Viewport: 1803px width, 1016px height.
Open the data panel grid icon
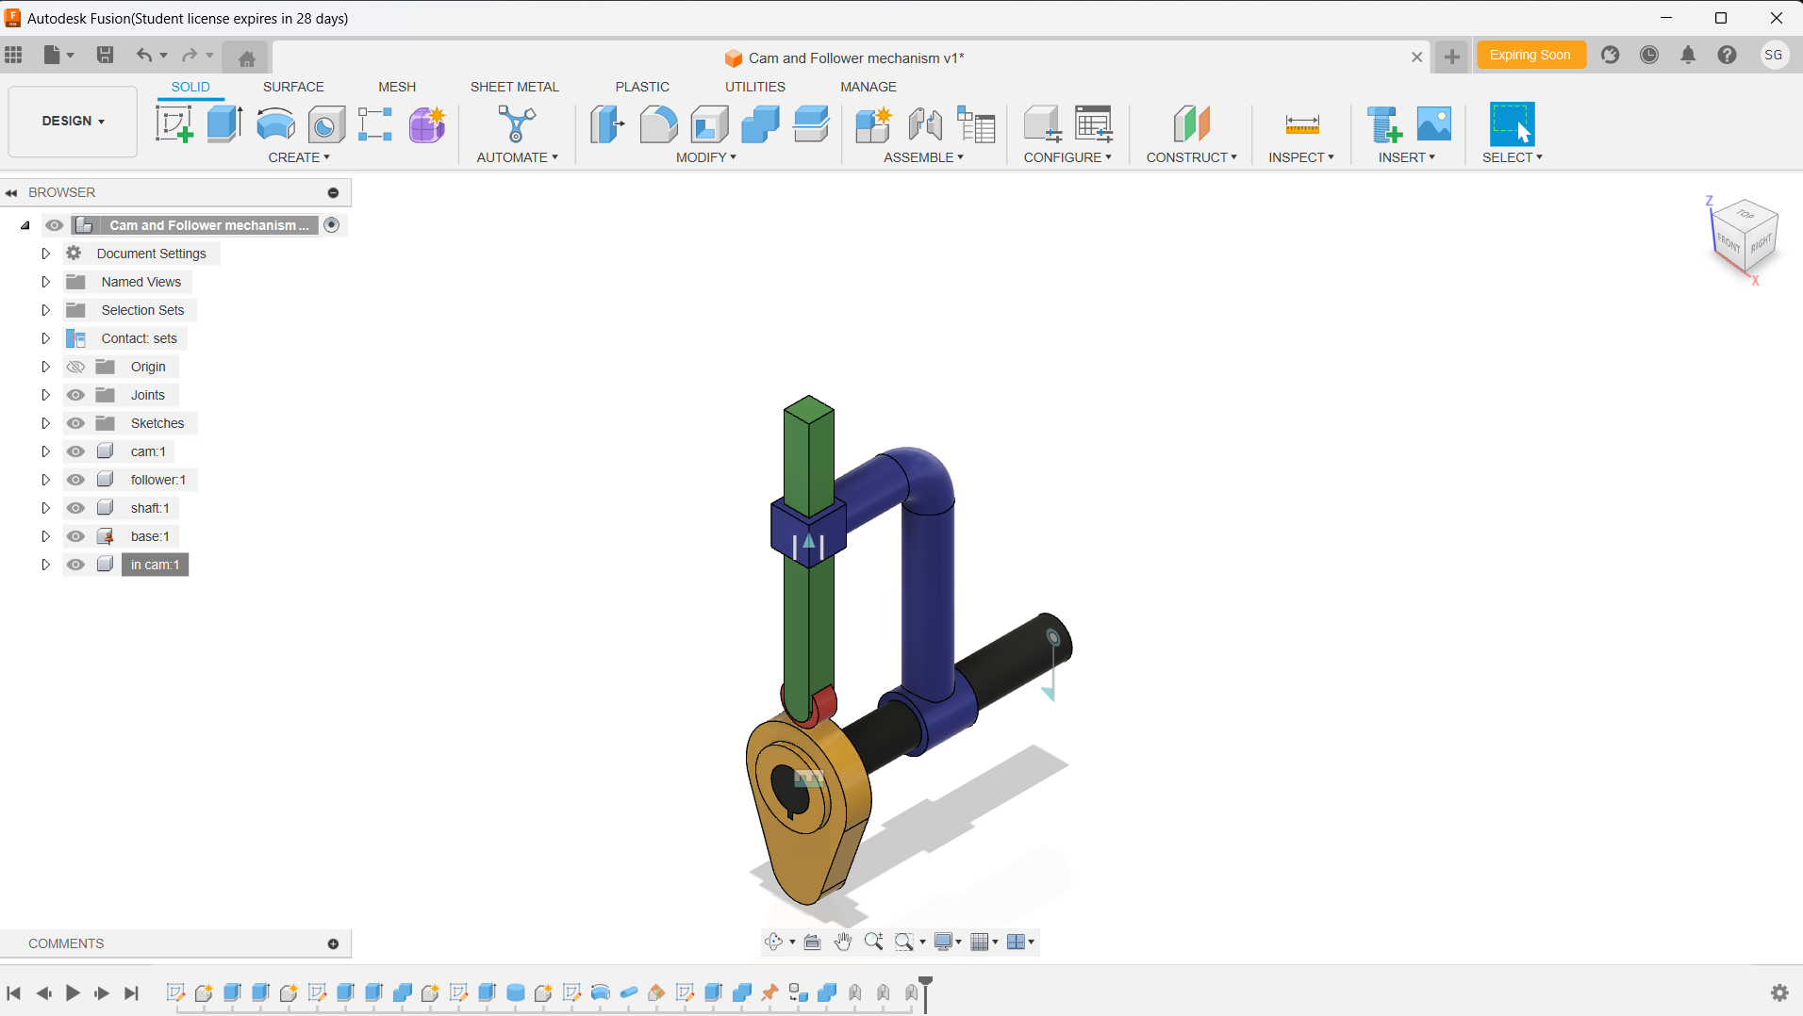pos(13,55)
